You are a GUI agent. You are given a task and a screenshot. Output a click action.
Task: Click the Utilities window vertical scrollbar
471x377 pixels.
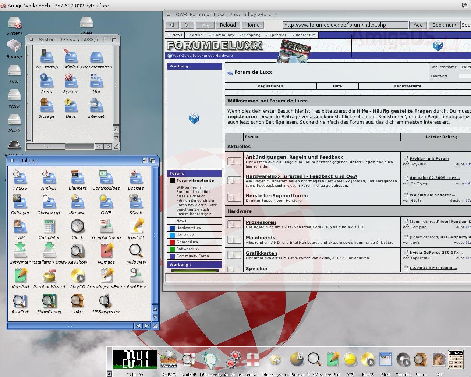(x=155, y=236)
